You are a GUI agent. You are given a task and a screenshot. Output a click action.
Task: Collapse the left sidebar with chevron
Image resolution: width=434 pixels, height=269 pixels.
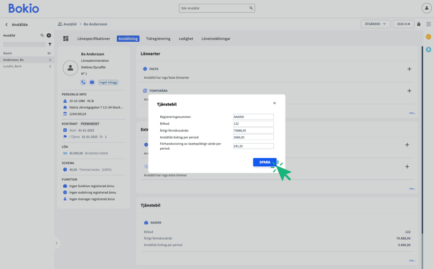(56, 243)
